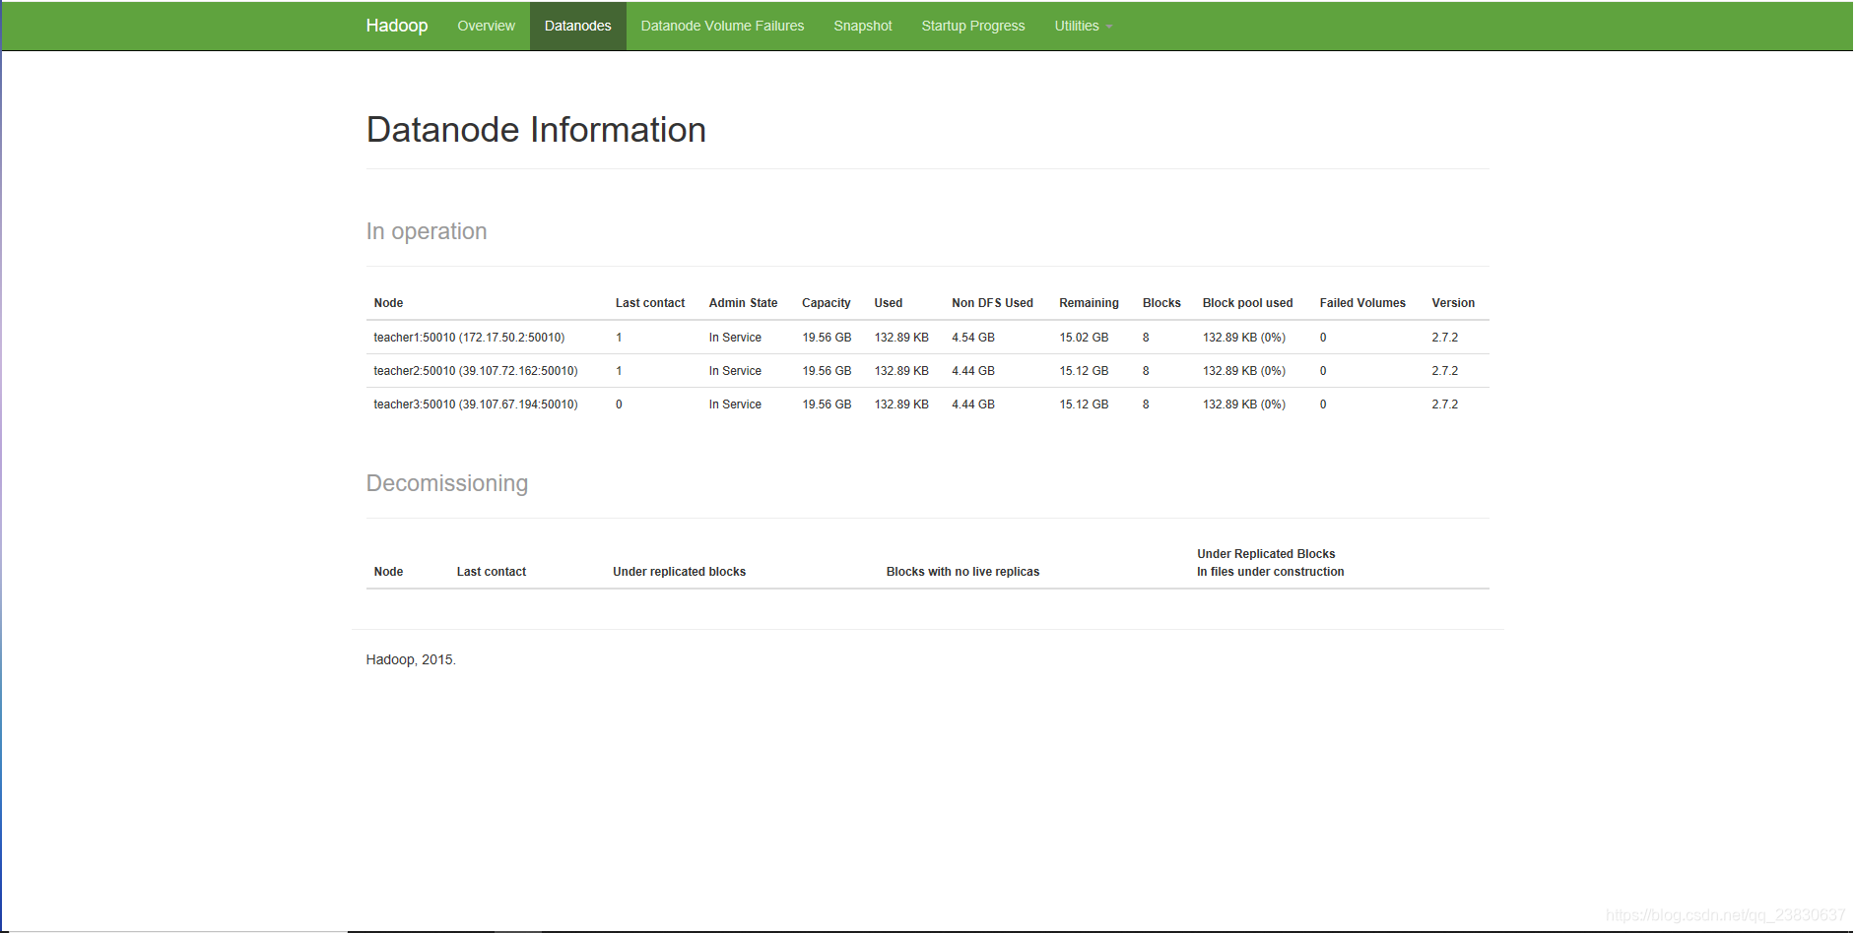Click 19.56 GB capacity in teacher2 row
Viewport: 1855px width, 933px height.
827,371
